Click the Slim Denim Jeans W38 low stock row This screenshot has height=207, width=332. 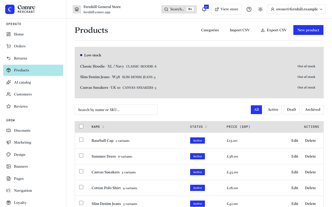[x=199, y=77]
